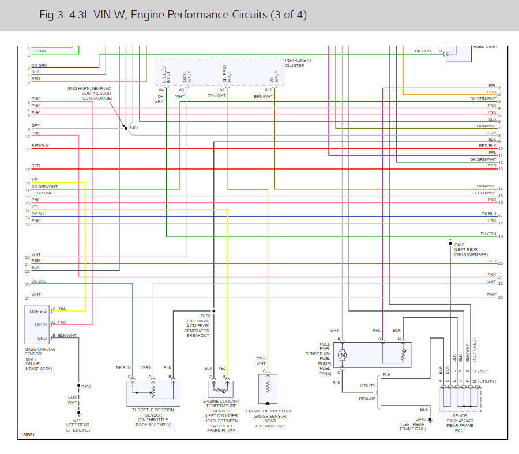Click the BRN/WHT wire label below A11

(264, 97)
